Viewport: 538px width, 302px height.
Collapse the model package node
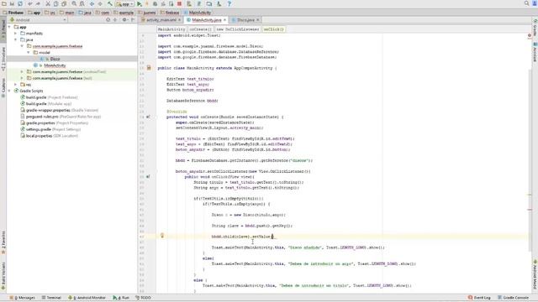[29, 52]
